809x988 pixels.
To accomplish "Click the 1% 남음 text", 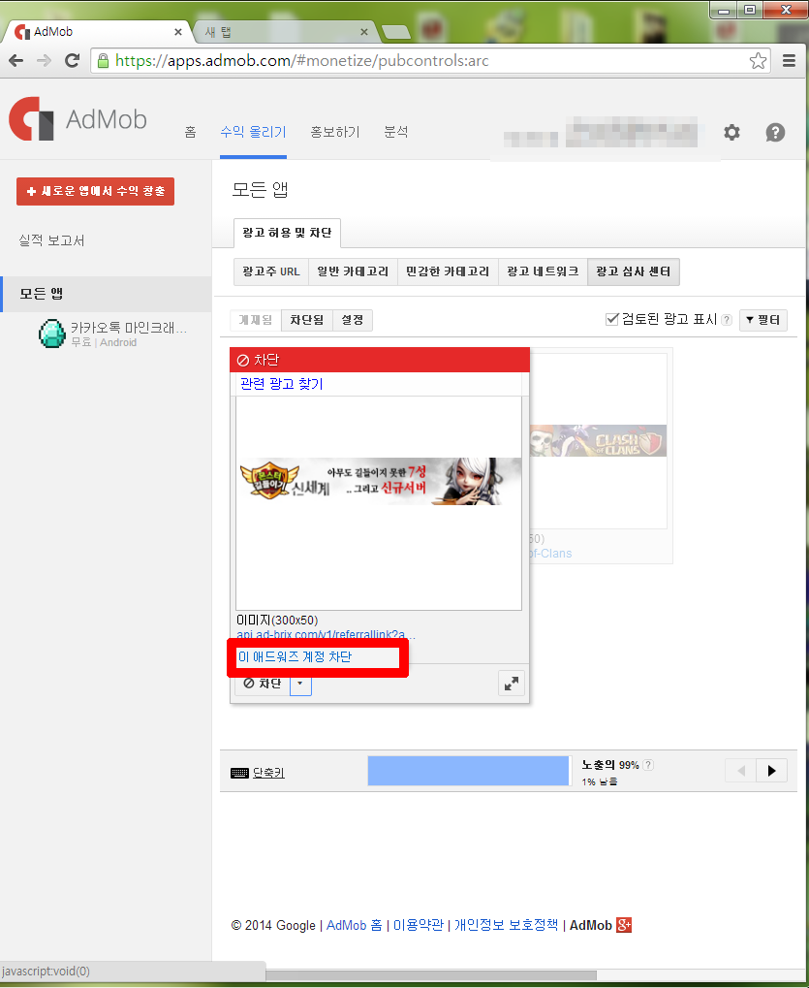I will (x=600, y=781).
